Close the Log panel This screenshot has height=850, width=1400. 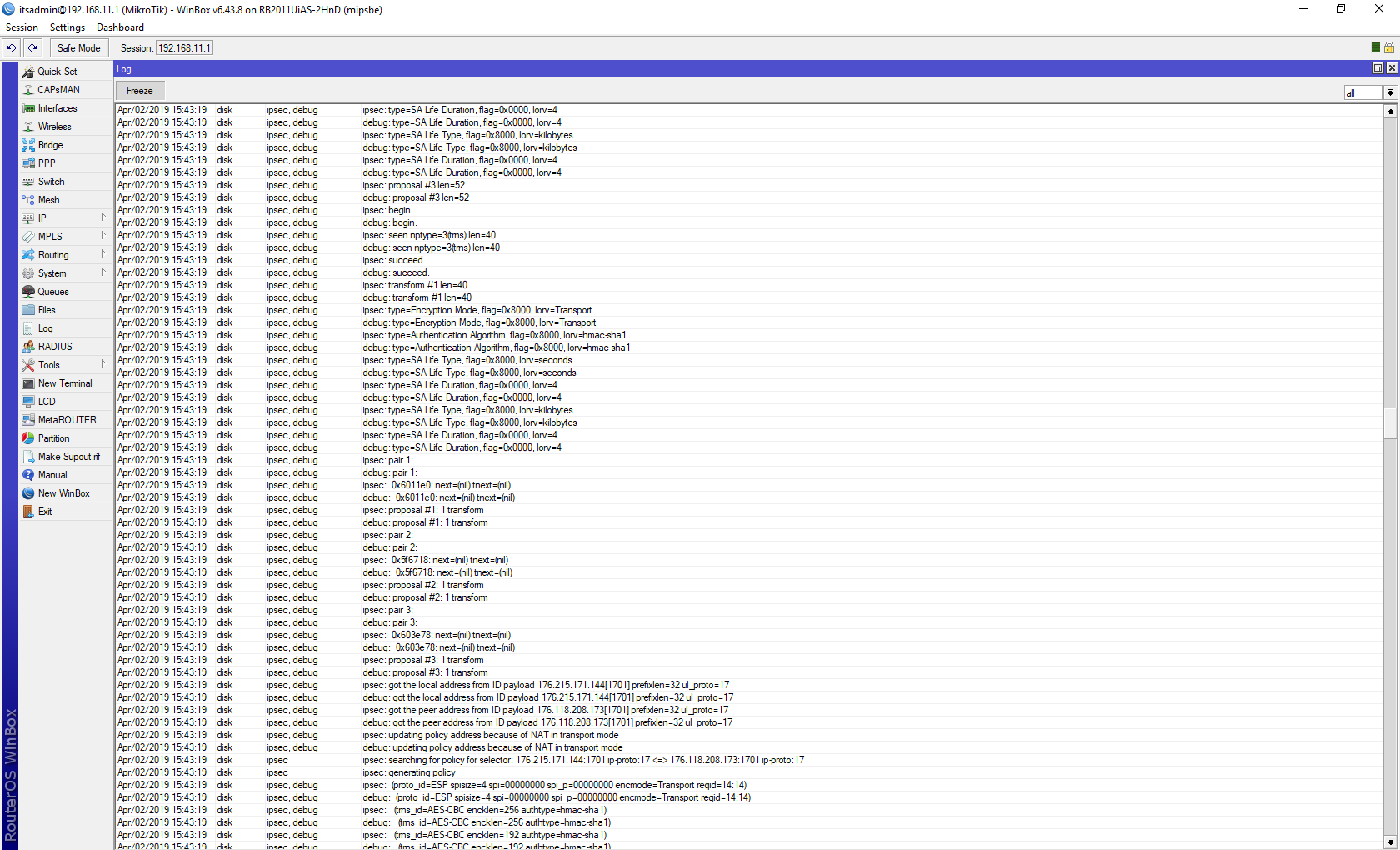click(x=1392, y=68)
